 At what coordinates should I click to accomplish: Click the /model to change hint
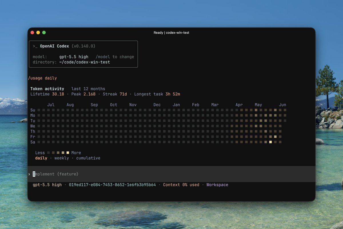pos(115,57)
